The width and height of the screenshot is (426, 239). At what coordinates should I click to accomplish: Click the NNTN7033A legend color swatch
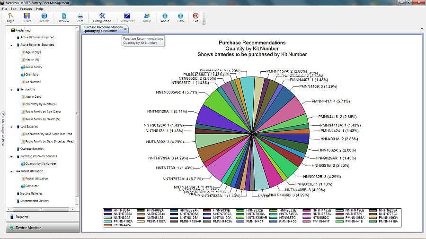click(x=107, y=214)
